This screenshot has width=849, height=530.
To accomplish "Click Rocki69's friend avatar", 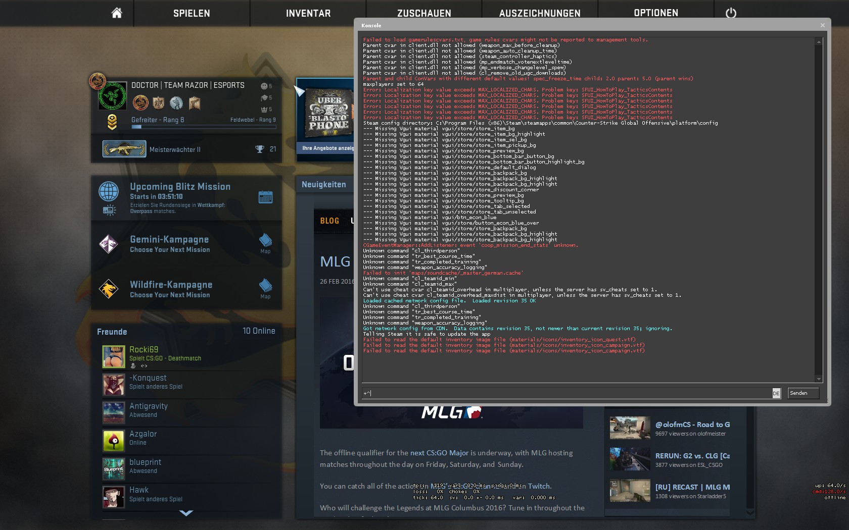I will (x=114, y=356).
